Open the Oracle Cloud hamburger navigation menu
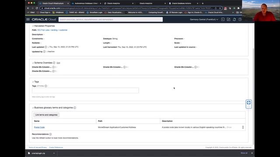Image resolution: width=280 pixels, height=157 pixels. coord(28,19)
